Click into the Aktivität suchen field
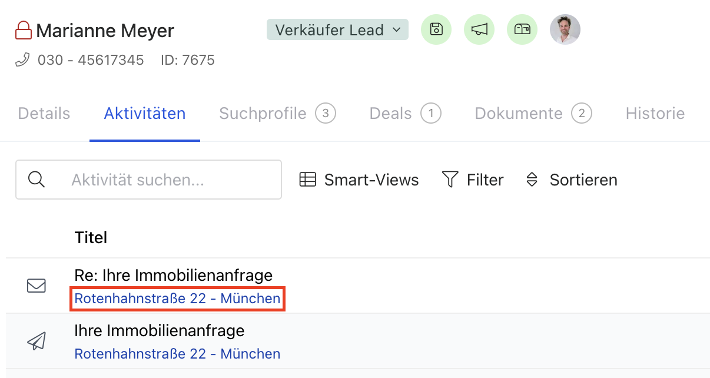 (x=148, y=180)
